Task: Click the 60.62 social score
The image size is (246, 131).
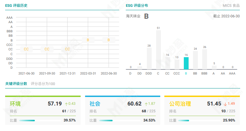Action: [x=135, y=104]
